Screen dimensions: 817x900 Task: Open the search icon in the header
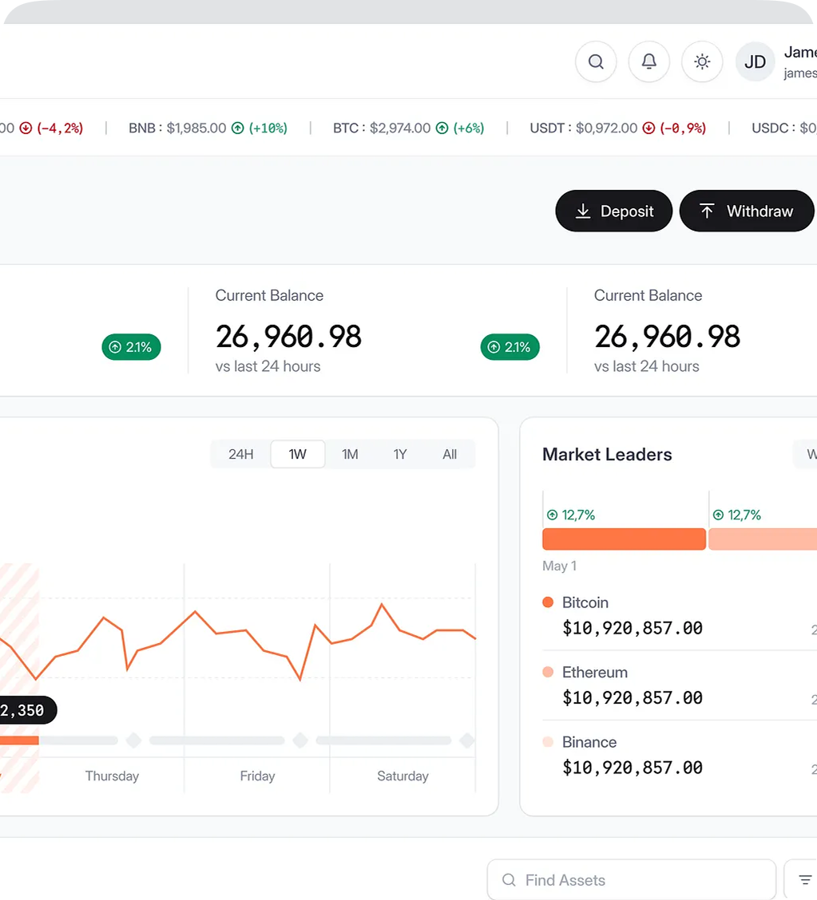coord(595,61)
